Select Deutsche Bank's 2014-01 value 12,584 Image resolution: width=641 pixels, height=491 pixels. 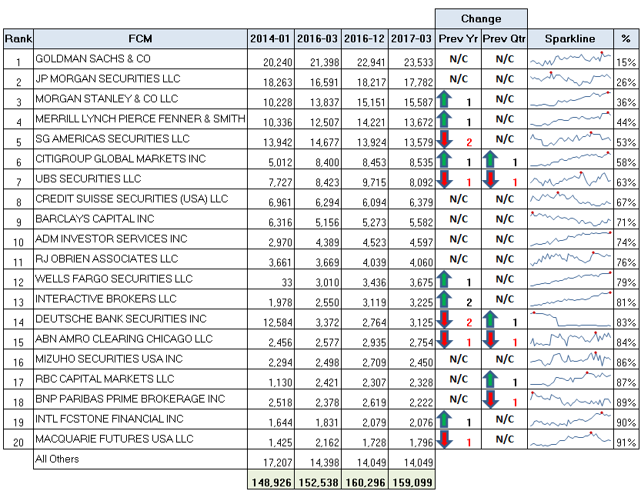[x=271, y=319]
